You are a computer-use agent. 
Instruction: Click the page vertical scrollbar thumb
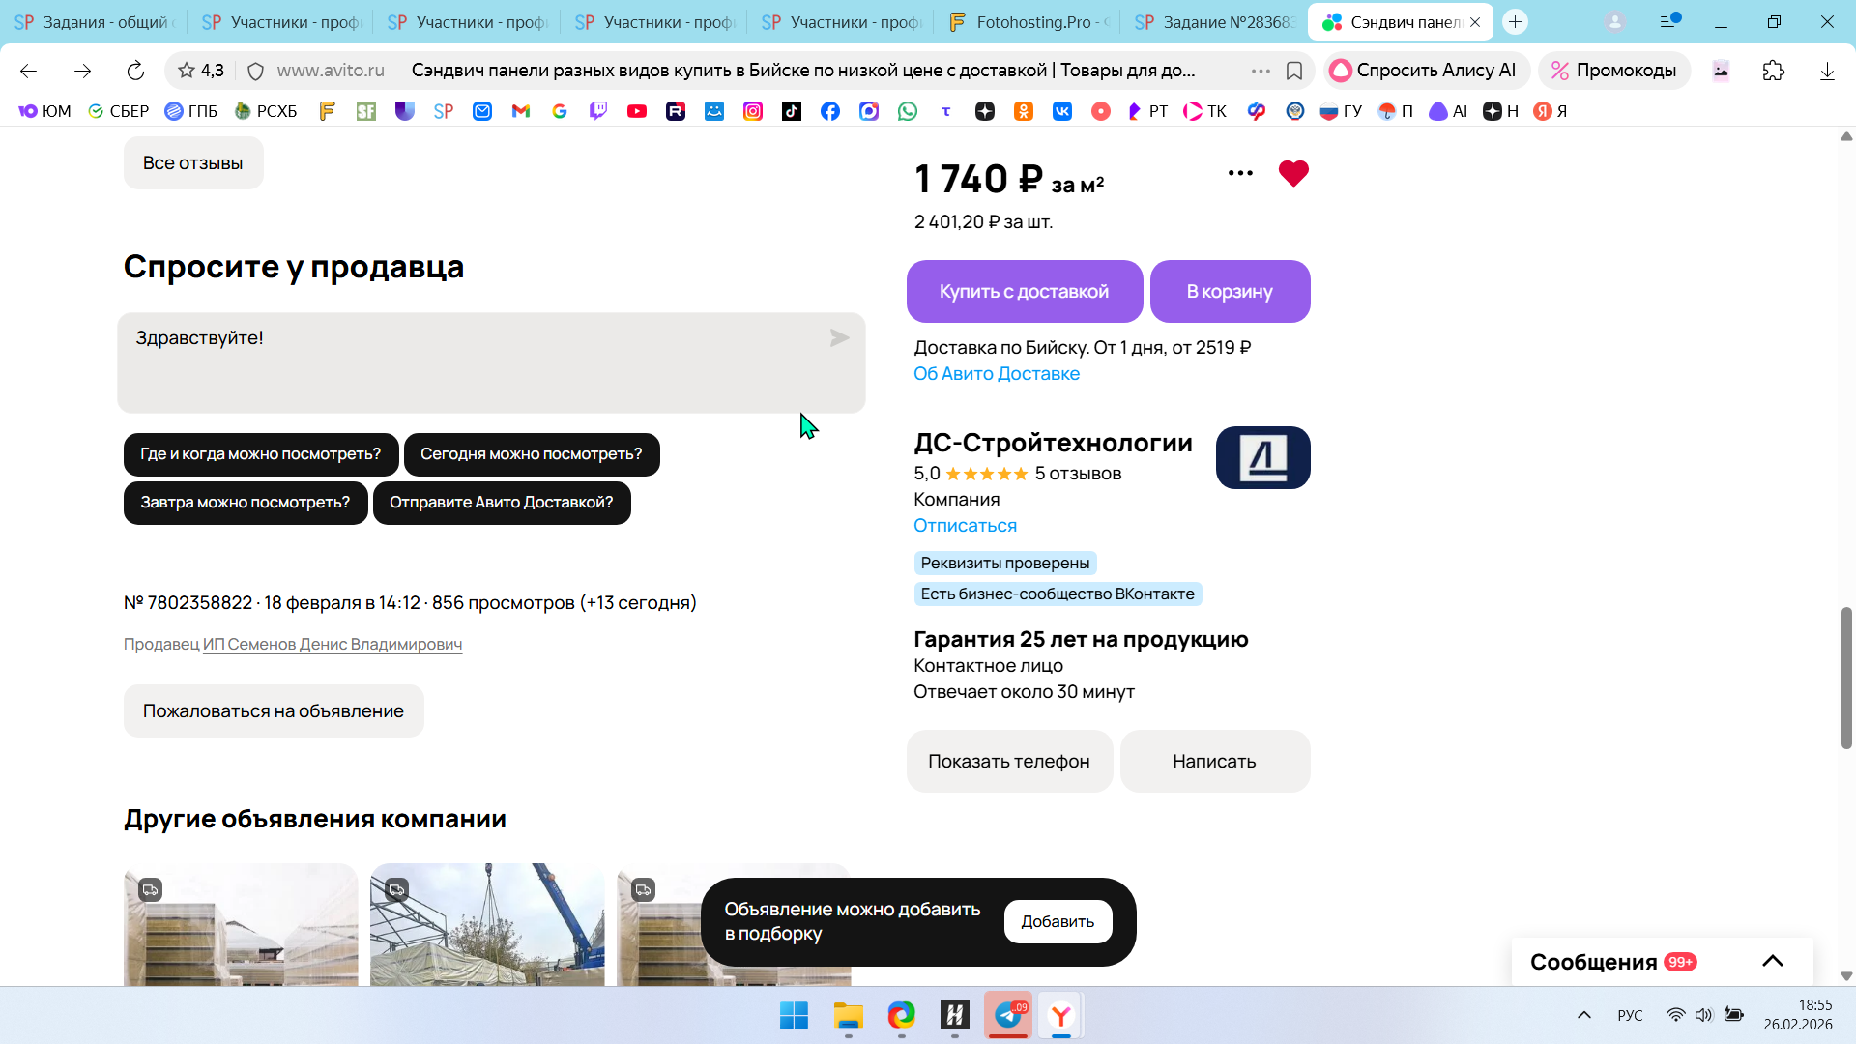[x=1845, y=677]
